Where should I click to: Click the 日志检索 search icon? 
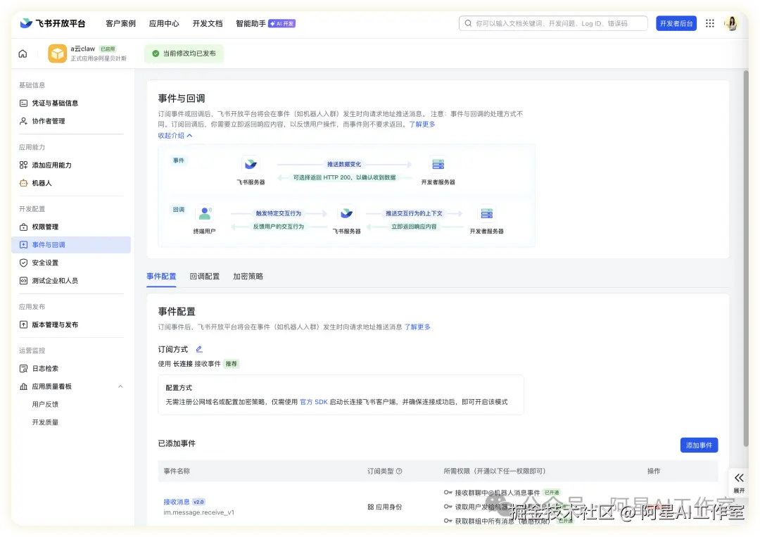click(x=25, y=368)
